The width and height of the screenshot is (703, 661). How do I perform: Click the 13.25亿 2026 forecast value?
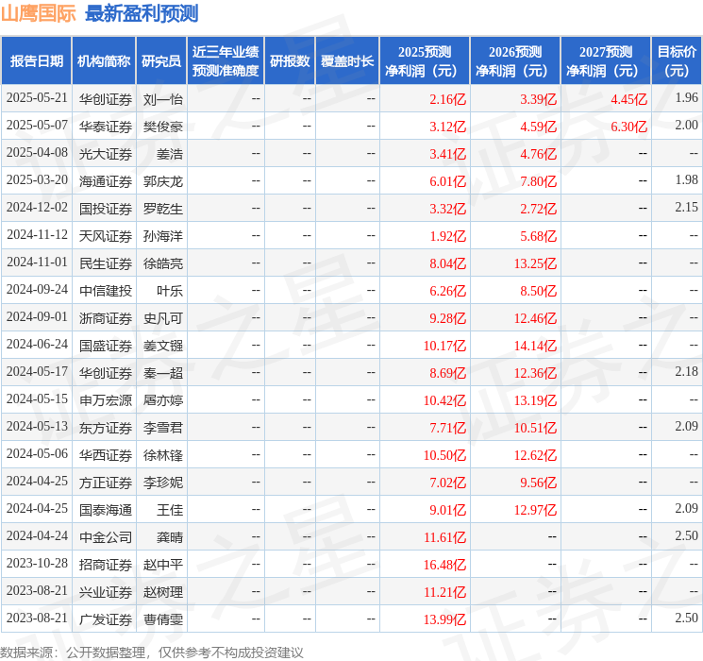tap(535, 263)
